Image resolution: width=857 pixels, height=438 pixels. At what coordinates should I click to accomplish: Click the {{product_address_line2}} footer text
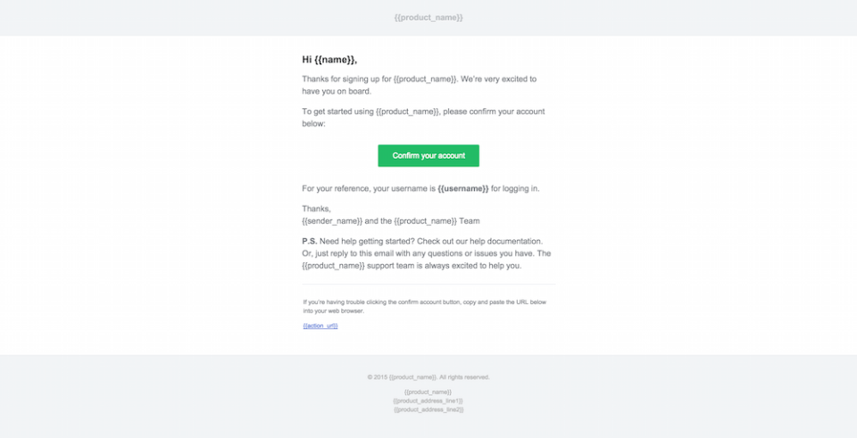point(428,409)
